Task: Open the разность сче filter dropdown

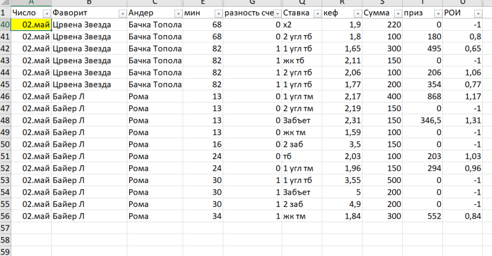Action: click(276, 14)
